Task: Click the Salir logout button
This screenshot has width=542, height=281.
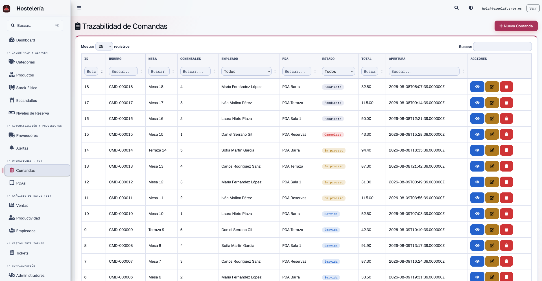Action: [533, 8]
